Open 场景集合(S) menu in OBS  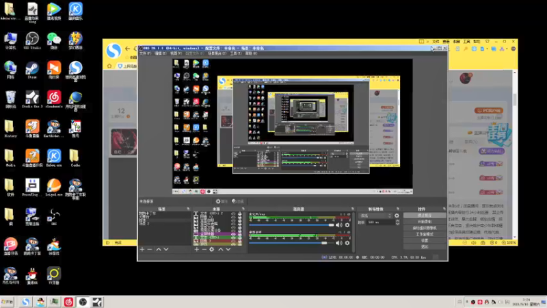(217, 53)
